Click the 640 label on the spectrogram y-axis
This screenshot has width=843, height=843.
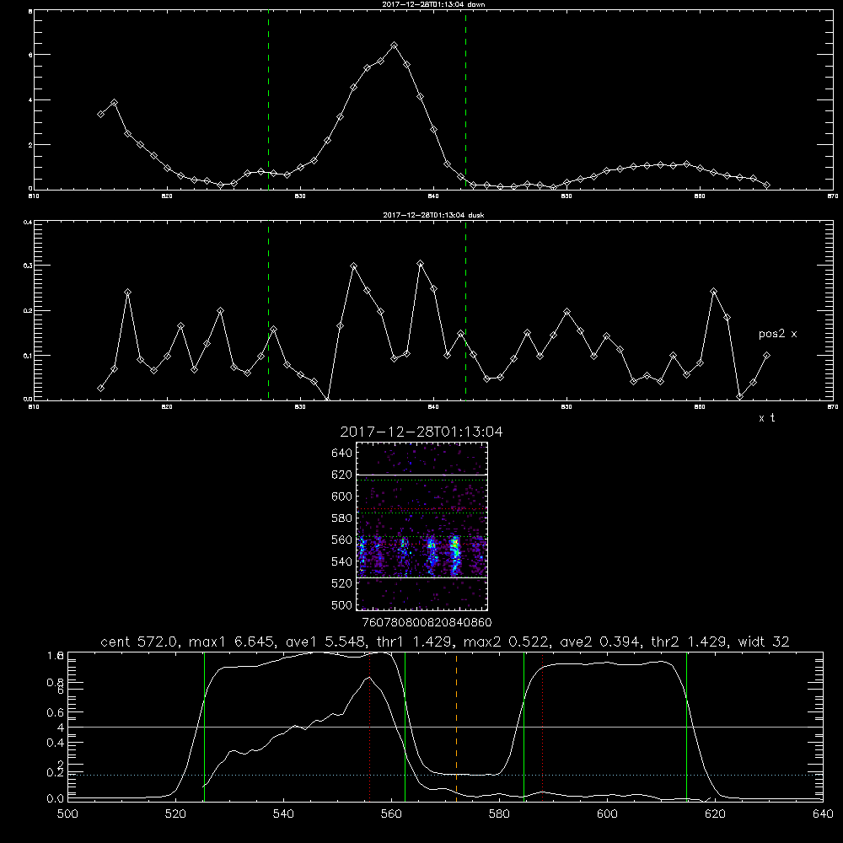click(x=342, y=453)
